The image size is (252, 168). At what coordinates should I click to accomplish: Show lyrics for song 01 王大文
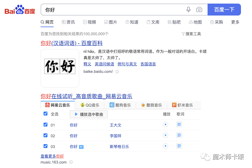(179, 124)
